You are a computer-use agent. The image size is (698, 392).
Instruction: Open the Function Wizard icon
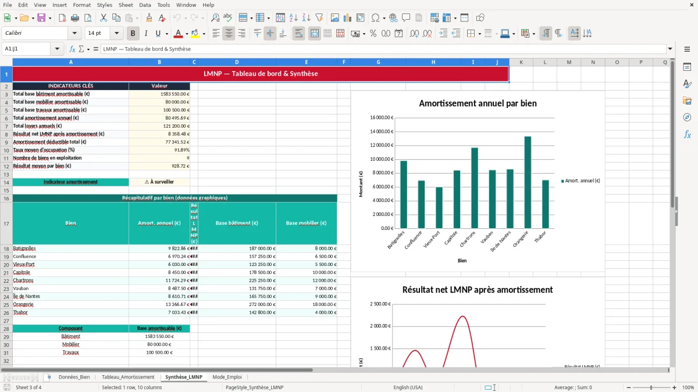point(72,49)
